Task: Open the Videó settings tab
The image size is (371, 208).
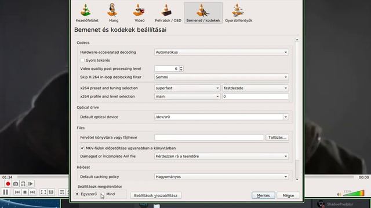Action: (139, 13)
